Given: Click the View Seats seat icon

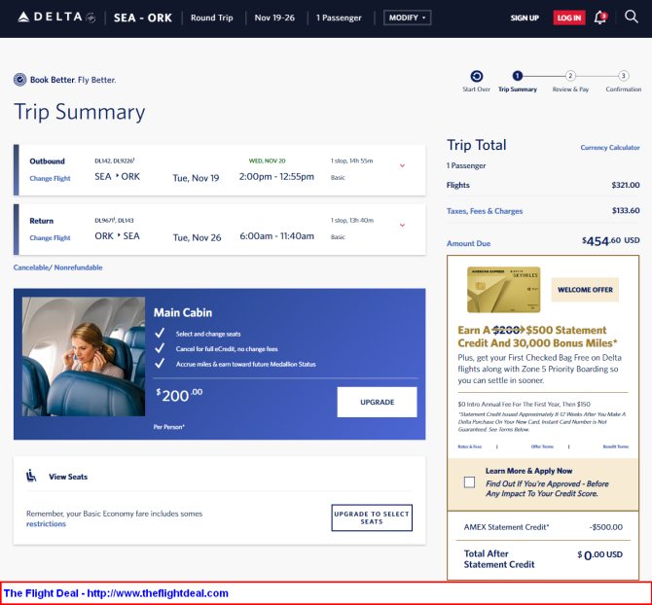Looking at the screenshot, I should pyautogui.click(x=31, y=476).
